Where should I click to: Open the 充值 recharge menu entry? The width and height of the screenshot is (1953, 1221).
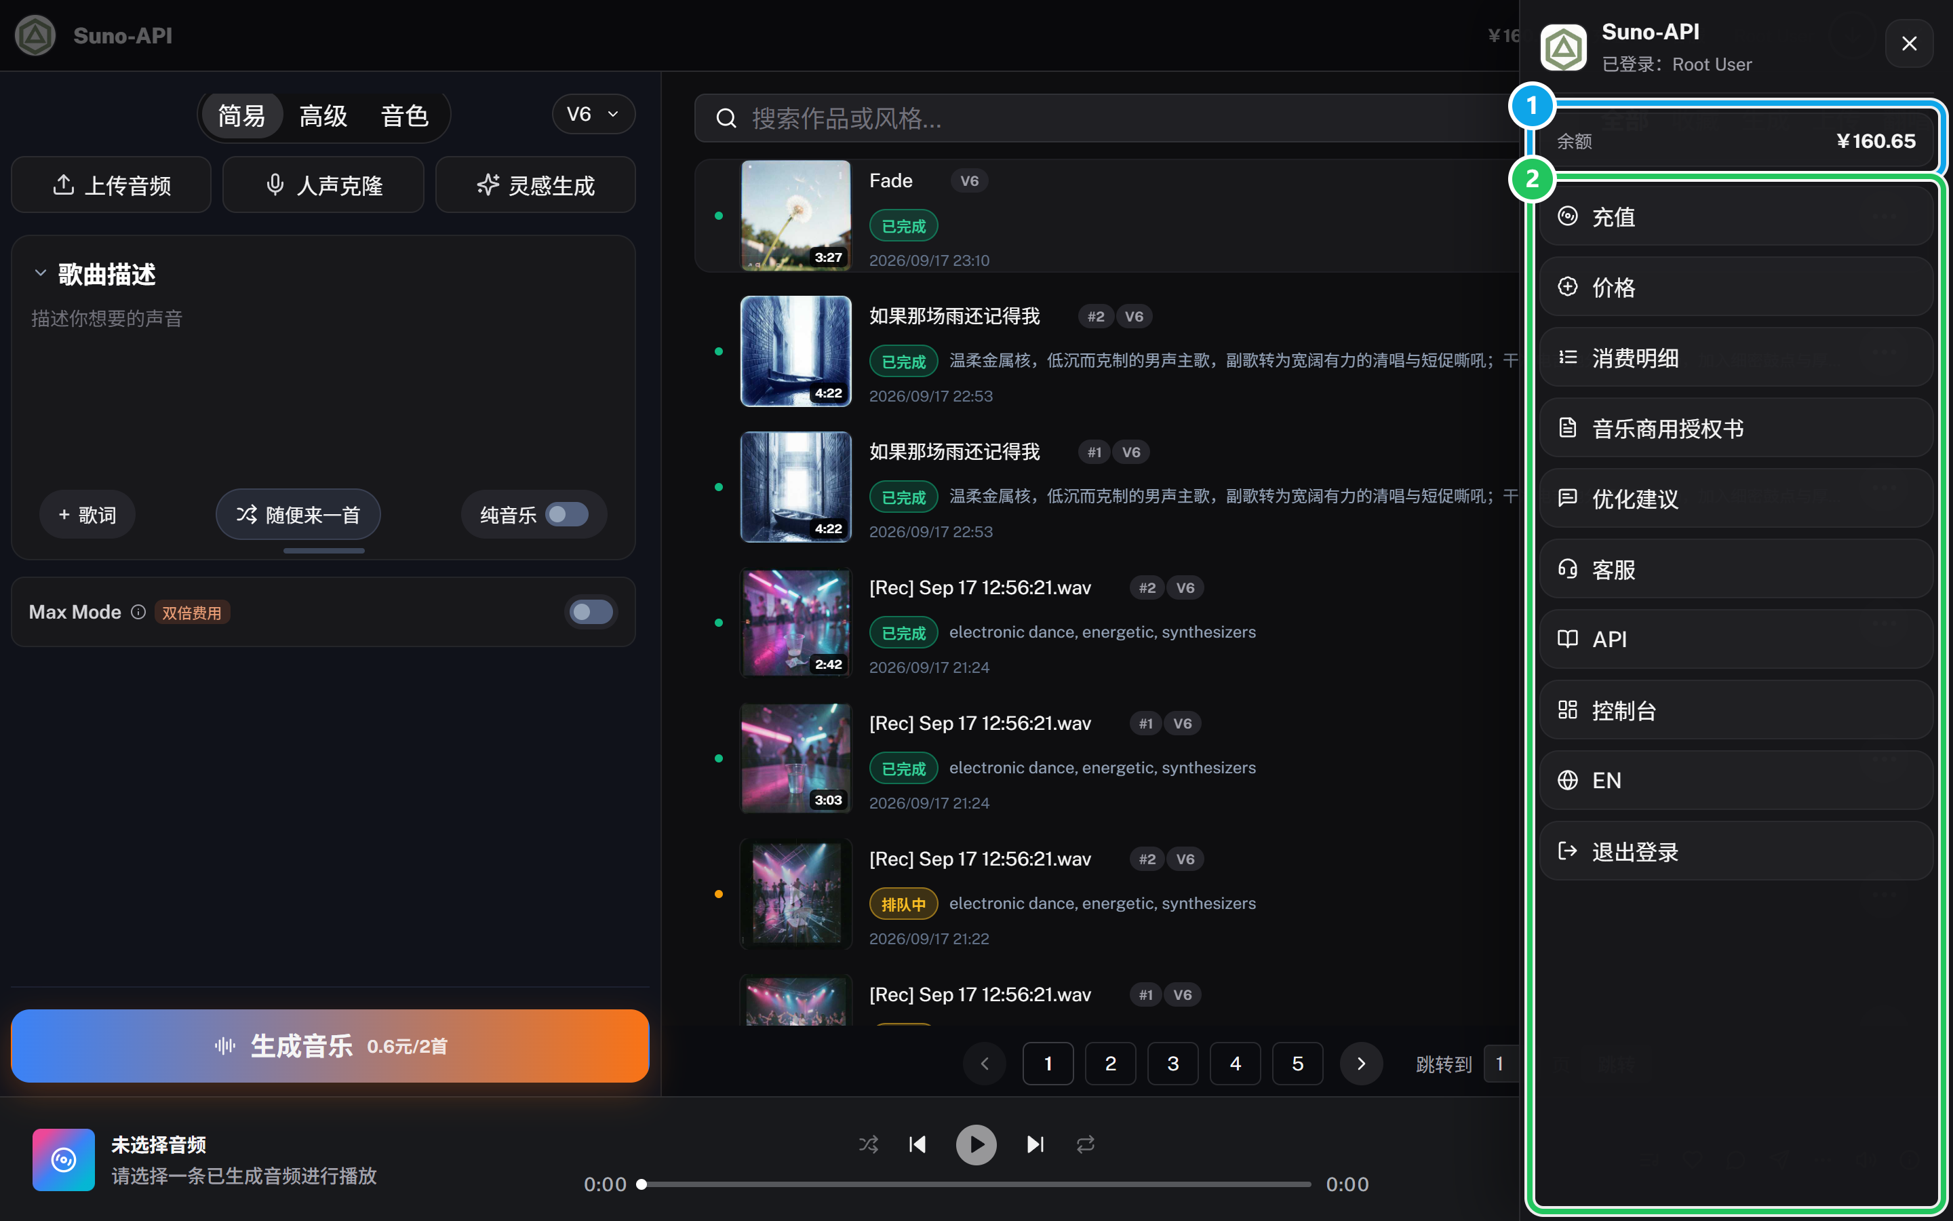click(1735, 216)
